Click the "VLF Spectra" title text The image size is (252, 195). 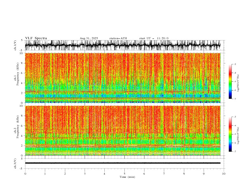[36, 38]
